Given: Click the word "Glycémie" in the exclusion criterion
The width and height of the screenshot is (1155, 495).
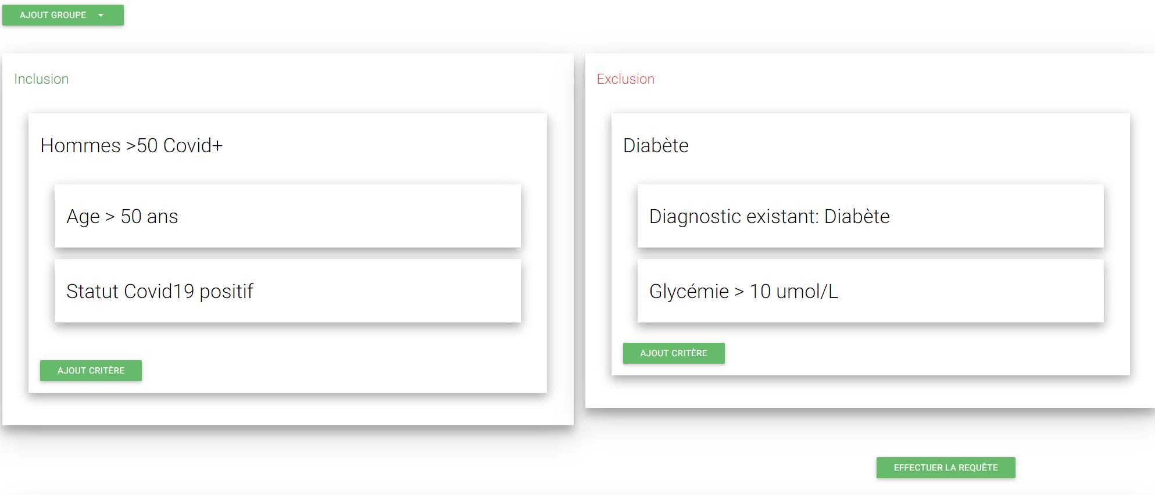Looking at the screenshot, I should (x=689, y=292).
